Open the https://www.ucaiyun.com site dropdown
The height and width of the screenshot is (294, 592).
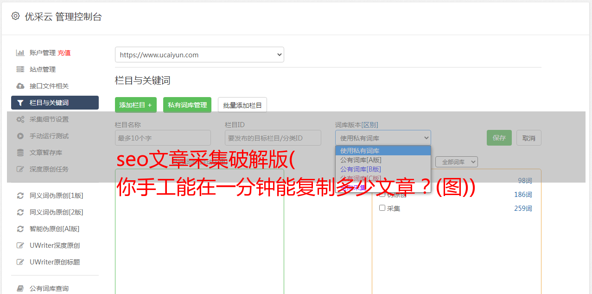pos(199,55)
